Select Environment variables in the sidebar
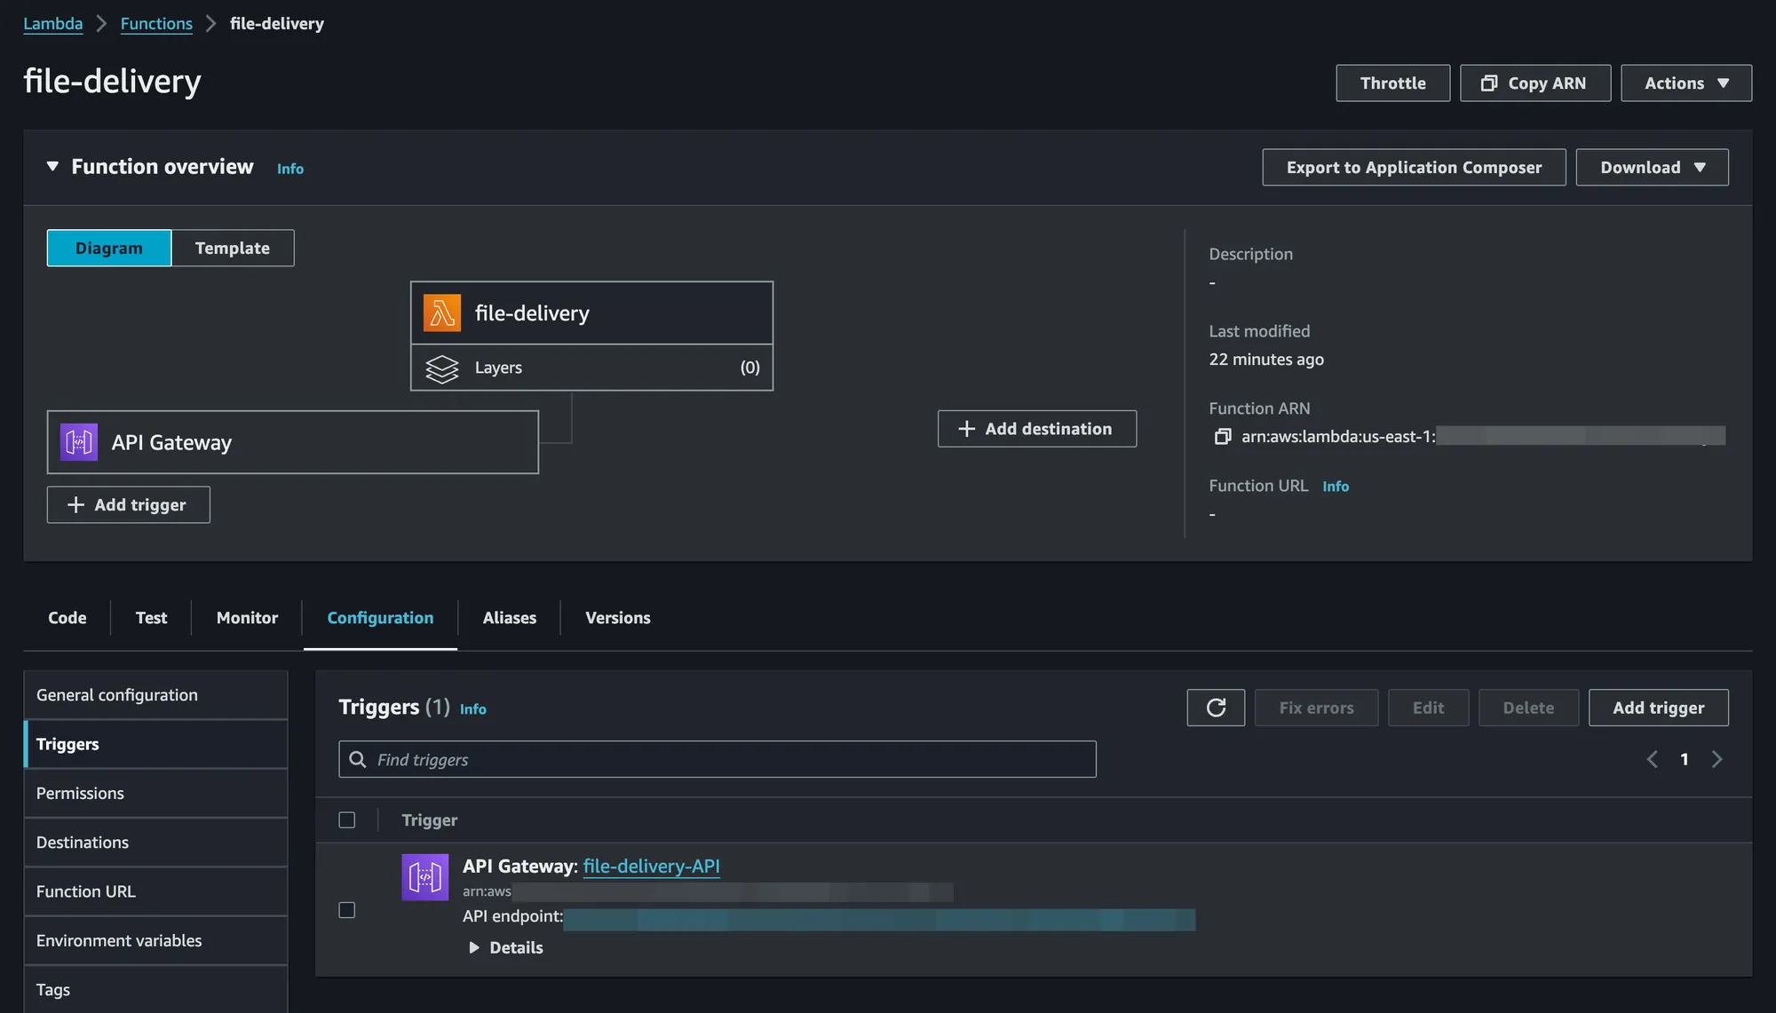The width and height of the screenshot is (1776, 1013). pyautogui.click(x=155, y=940)
